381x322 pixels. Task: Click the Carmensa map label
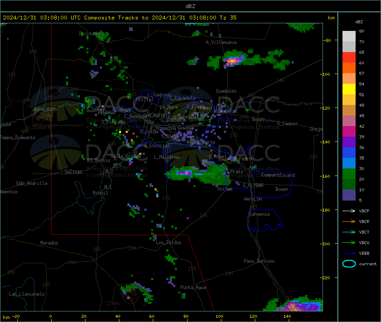[259, 214]
